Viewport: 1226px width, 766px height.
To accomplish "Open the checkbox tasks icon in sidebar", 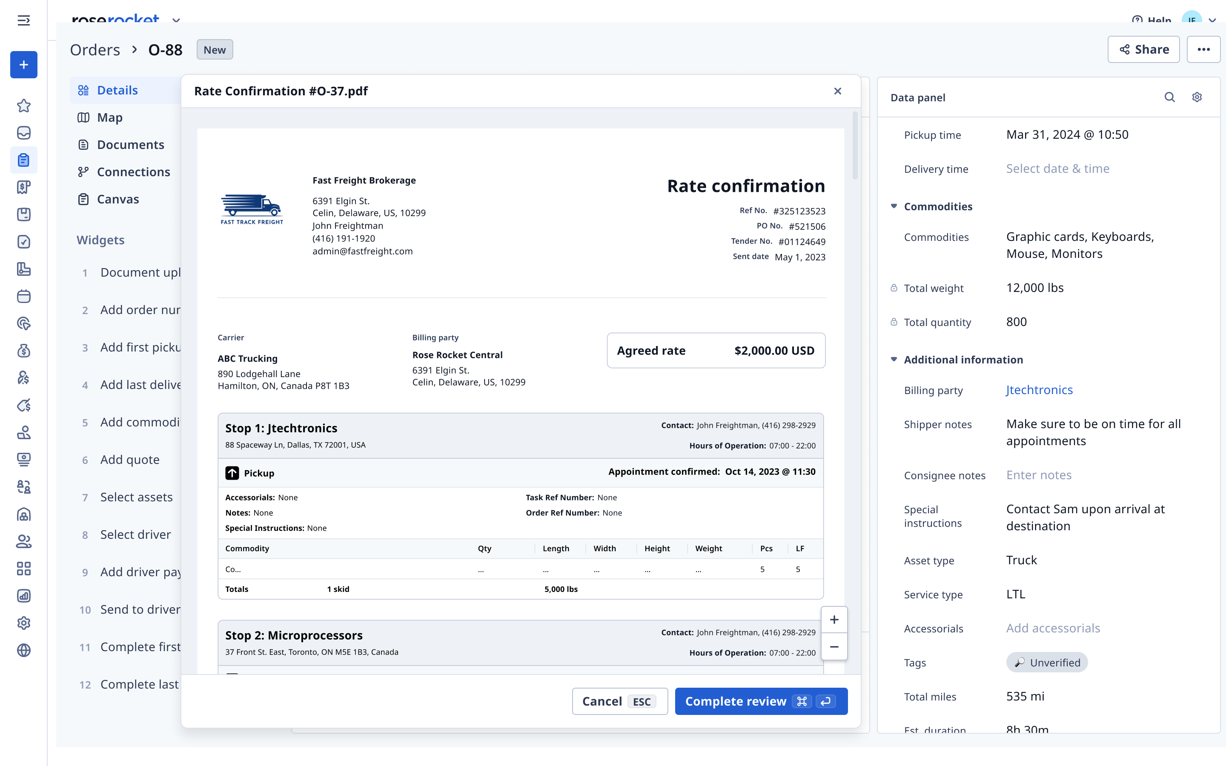I will click(x=23, y=242).
